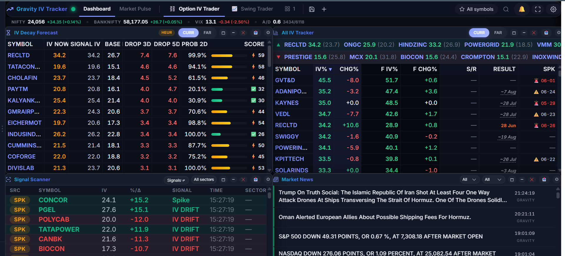Open the IV Decay Forecast panel settings gear
Viewport: 565px width, 256px height.
268,33
